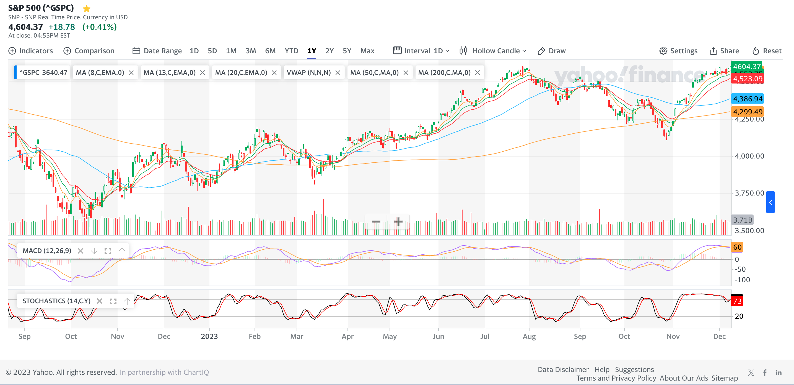The height and width of the screenshot is (385, 794).
Task: Remove the MA (8,C,EMA,0) indicator
Action: [131, 73]
